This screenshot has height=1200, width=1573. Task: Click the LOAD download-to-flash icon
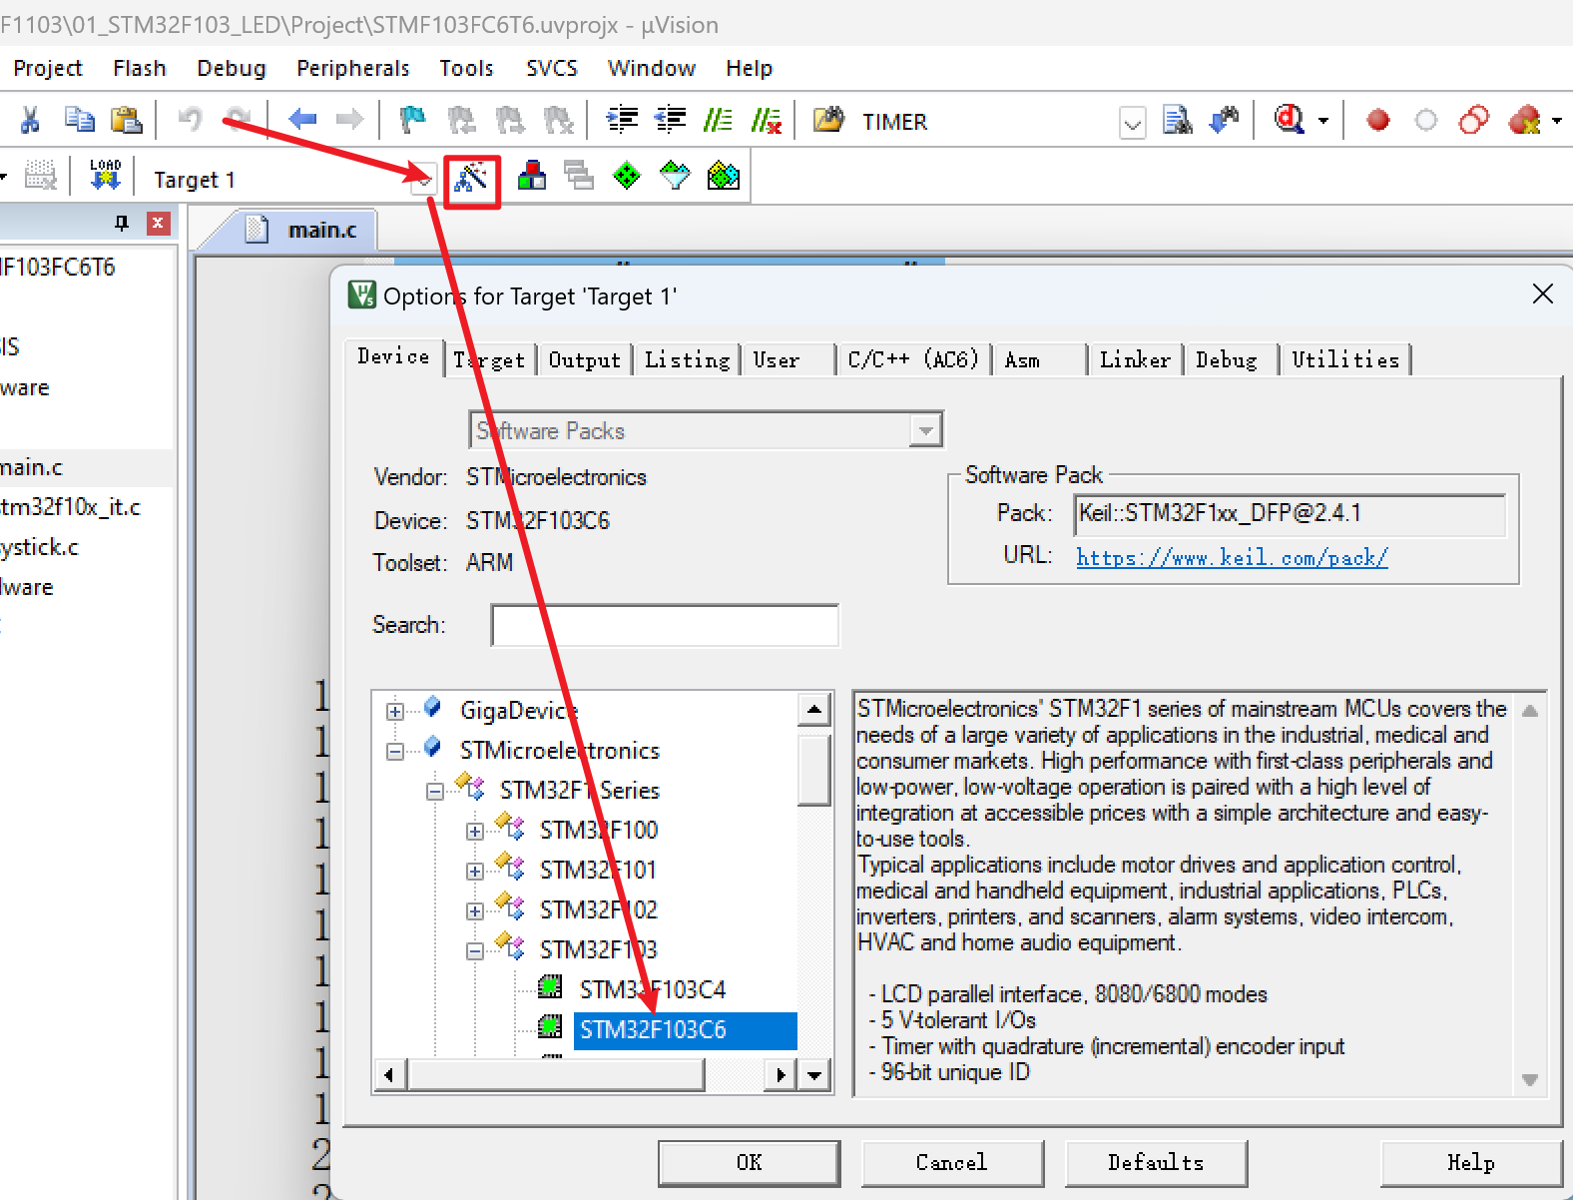pyautogui.click(x=105, y=176)
